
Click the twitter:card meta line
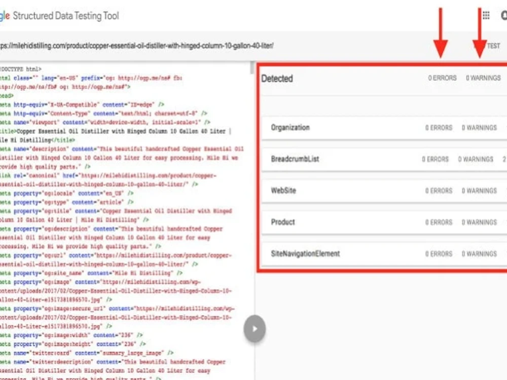[87, 353]
